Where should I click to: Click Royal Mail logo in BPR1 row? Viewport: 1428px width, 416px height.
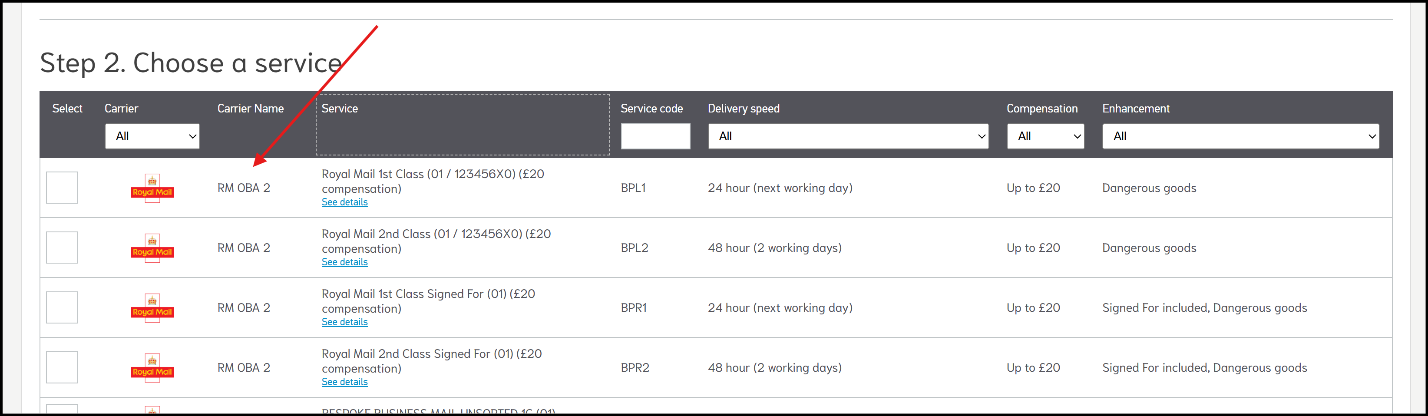coord(152,308)
